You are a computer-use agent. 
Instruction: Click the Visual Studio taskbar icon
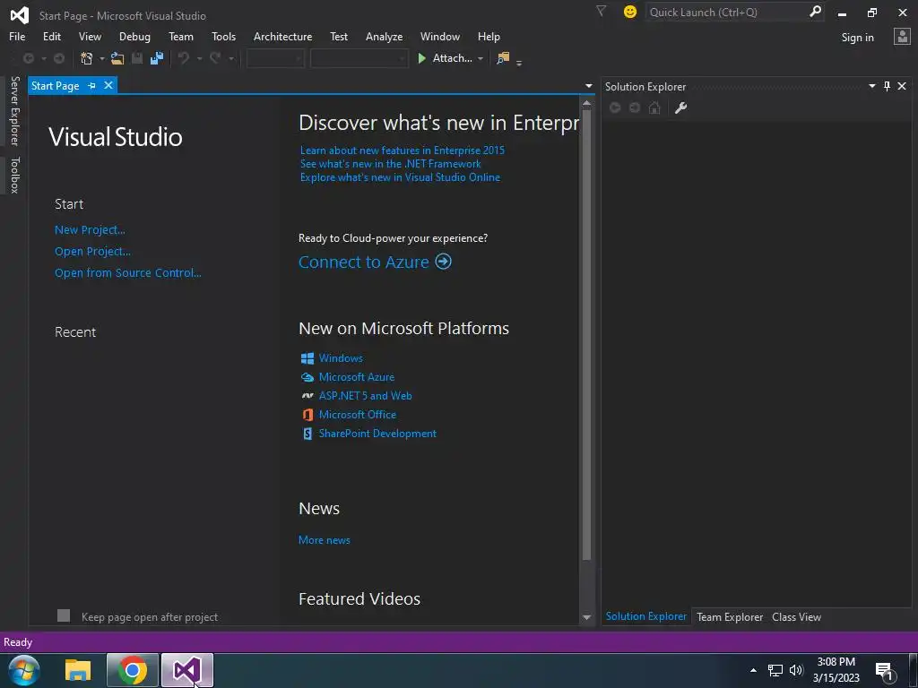click(x=186, y=670)
